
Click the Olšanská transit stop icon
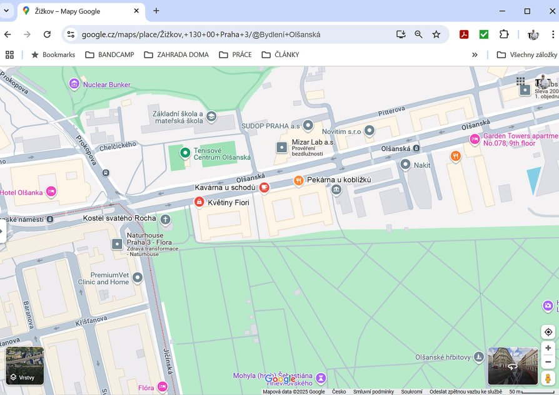416,148
